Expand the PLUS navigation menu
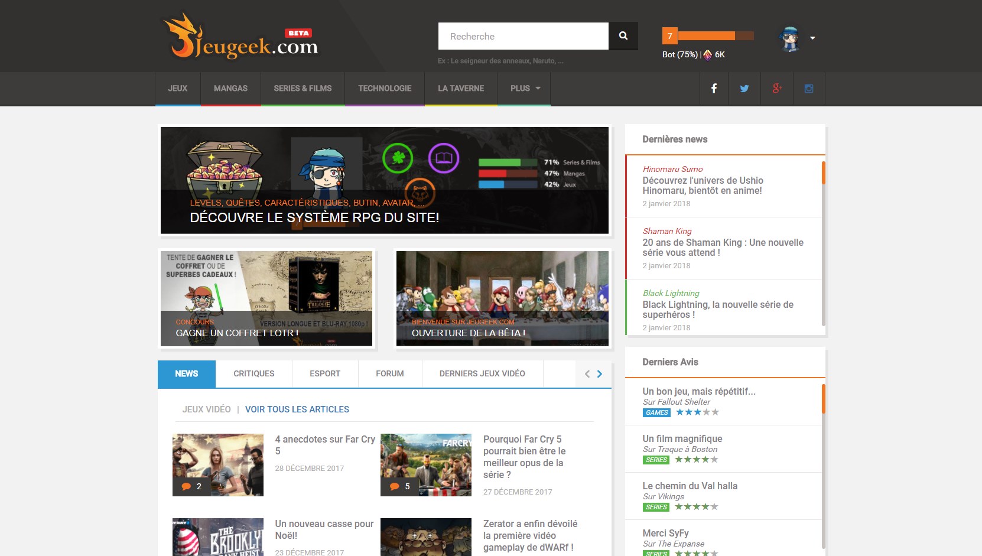 525,89
